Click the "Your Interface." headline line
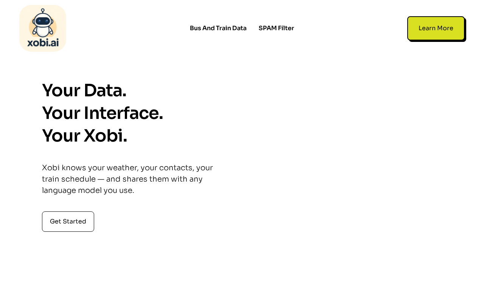 coord(102,113)
